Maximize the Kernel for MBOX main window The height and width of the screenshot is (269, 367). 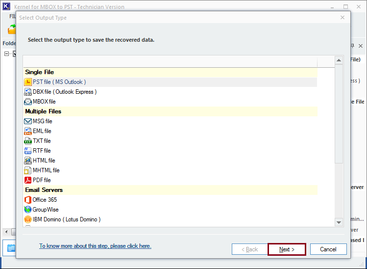click(346, 7)
